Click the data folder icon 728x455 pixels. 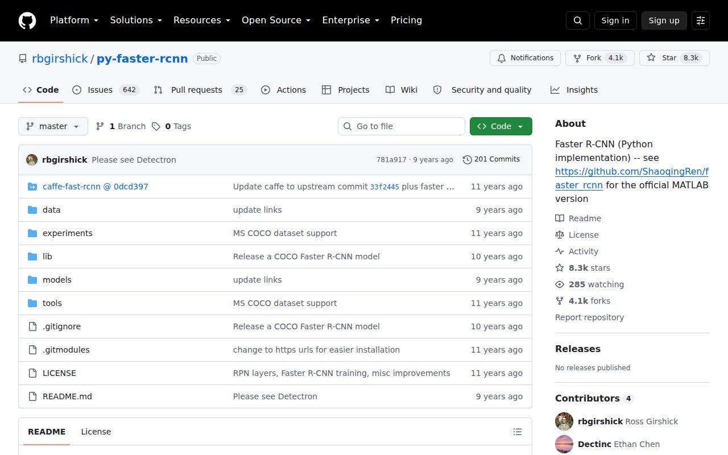pyautogui.click(x=32, y=210)
